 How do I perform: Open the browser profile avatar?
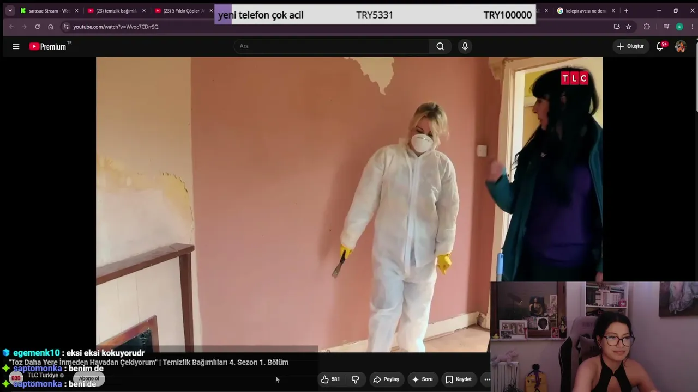coord(679,27)
